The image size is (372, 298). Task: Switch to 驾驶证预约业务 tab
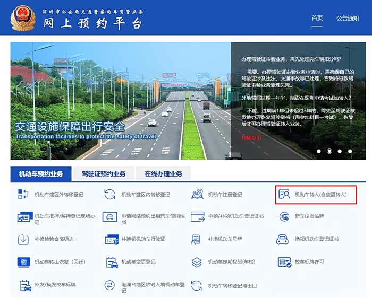point(104,174)
